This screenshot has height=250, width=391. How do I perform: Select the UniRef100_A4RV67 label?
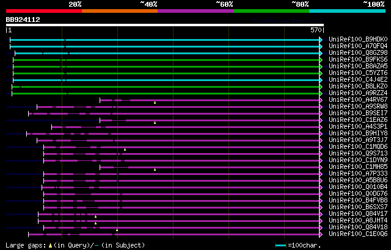point(358,100)
